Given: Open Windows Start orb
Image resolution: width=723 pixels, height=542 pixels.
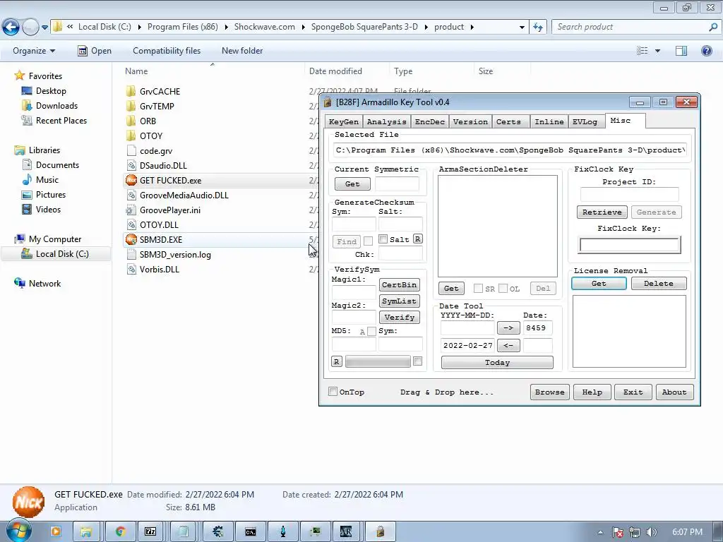Looking at the screenshot, I should coord(18,531).
